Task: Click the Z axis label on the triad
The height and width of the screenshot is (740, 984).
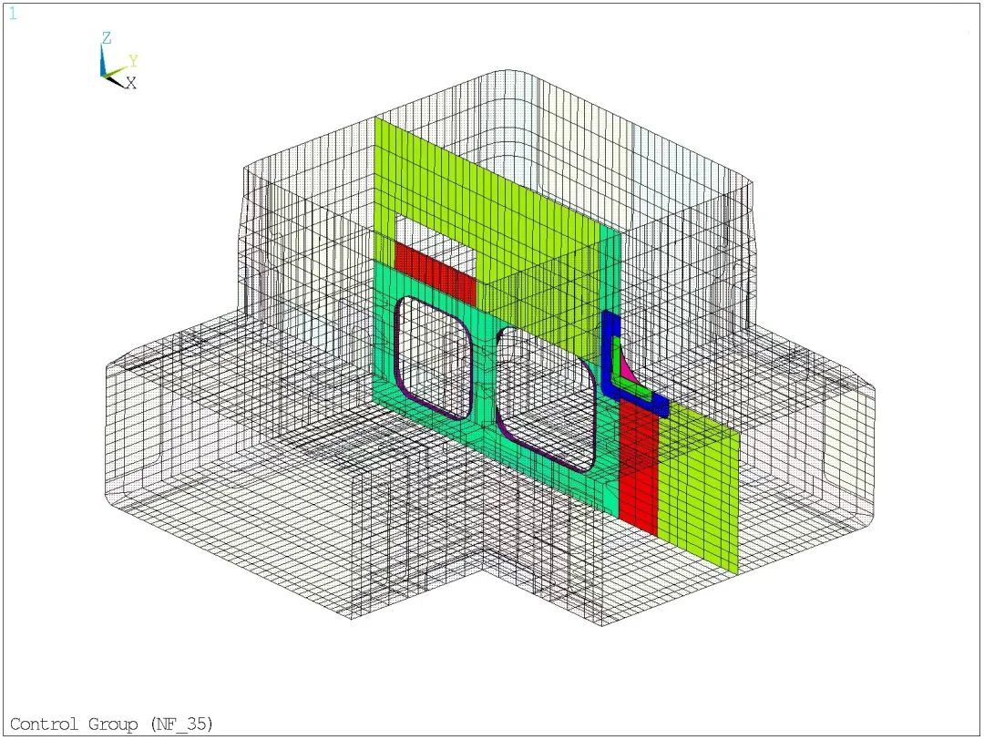Action: point(107,38)
